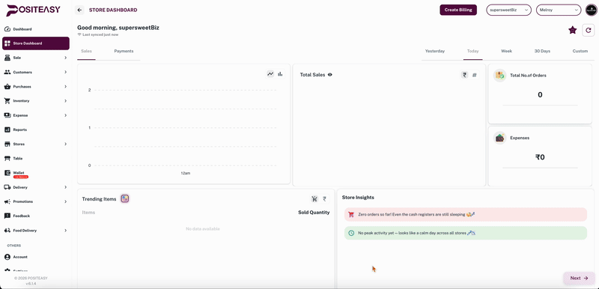Switch to the Payments tab

[124, 51]
